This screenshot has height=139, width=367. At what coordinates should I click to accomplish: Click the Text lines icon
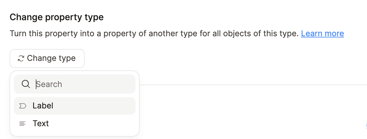(x=22, y=124)
